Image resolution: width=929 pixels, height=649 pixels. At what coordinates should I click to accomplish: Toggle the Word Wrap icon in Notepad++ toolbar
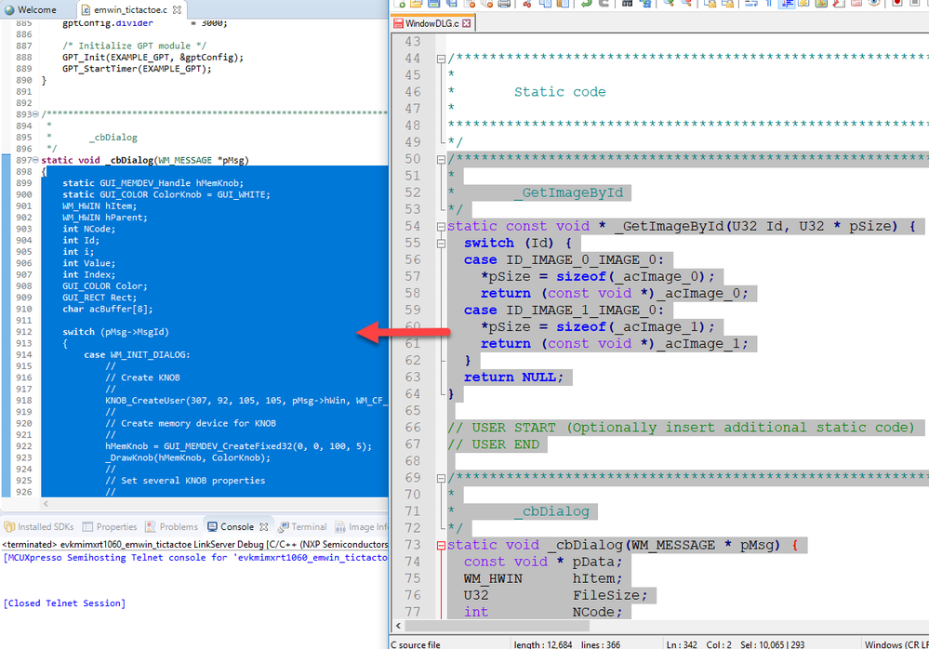[750, 3]
